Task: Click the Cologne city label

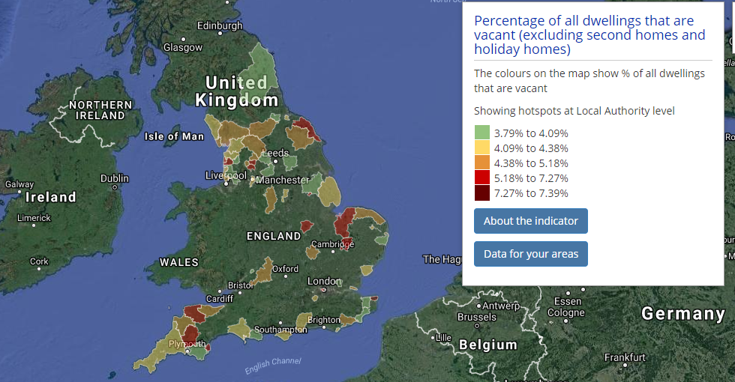Action: 566,313
